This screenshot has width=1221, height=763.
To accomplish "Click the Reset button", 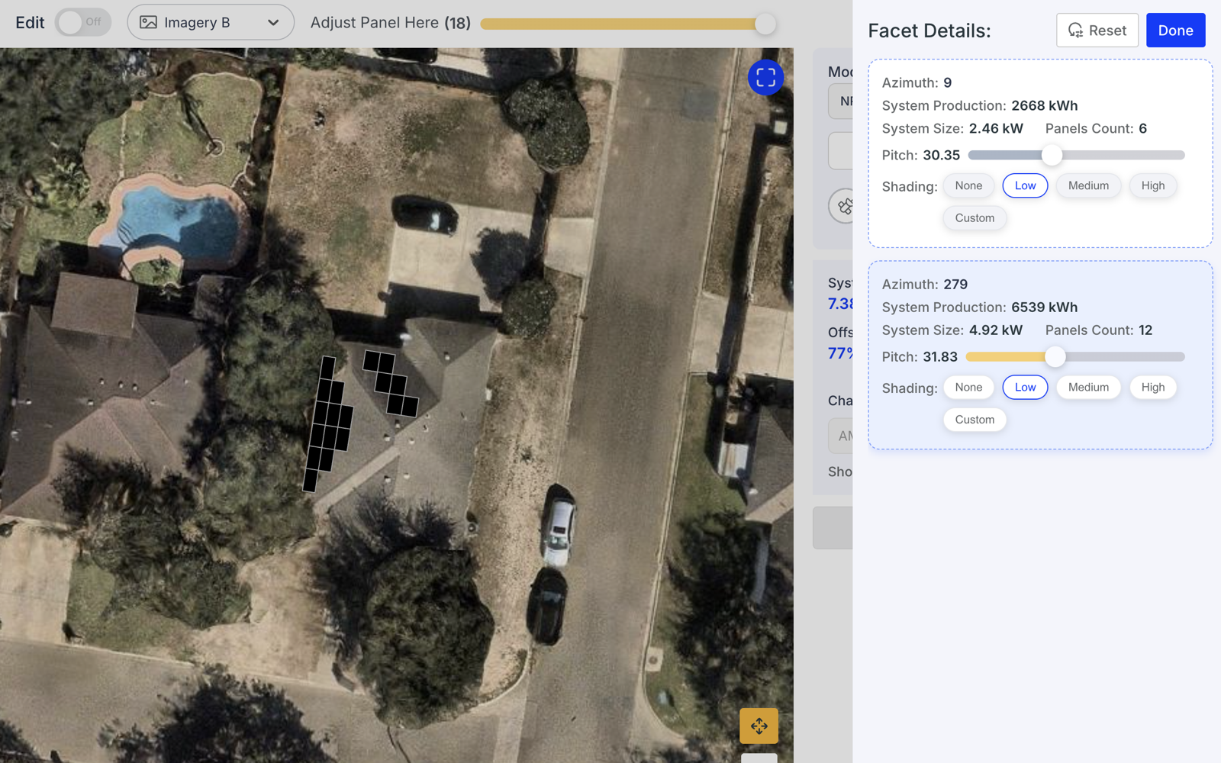I will [x=1097, y=31].
